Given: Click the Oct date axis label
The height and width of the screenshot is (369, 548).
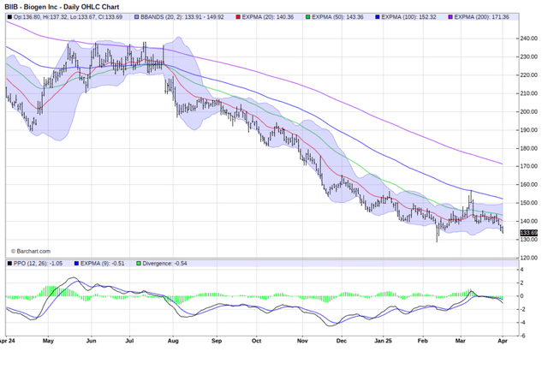Looking at the screenshot, I should pyautogui.click(x=257, y=341).
